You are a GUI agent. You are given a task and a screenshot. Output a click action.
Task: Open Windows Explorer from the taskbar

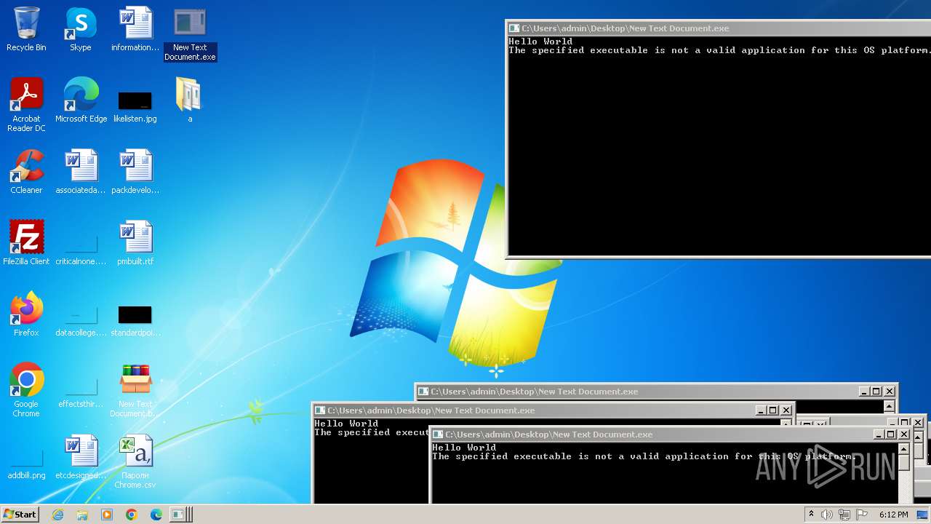point(82,515)
